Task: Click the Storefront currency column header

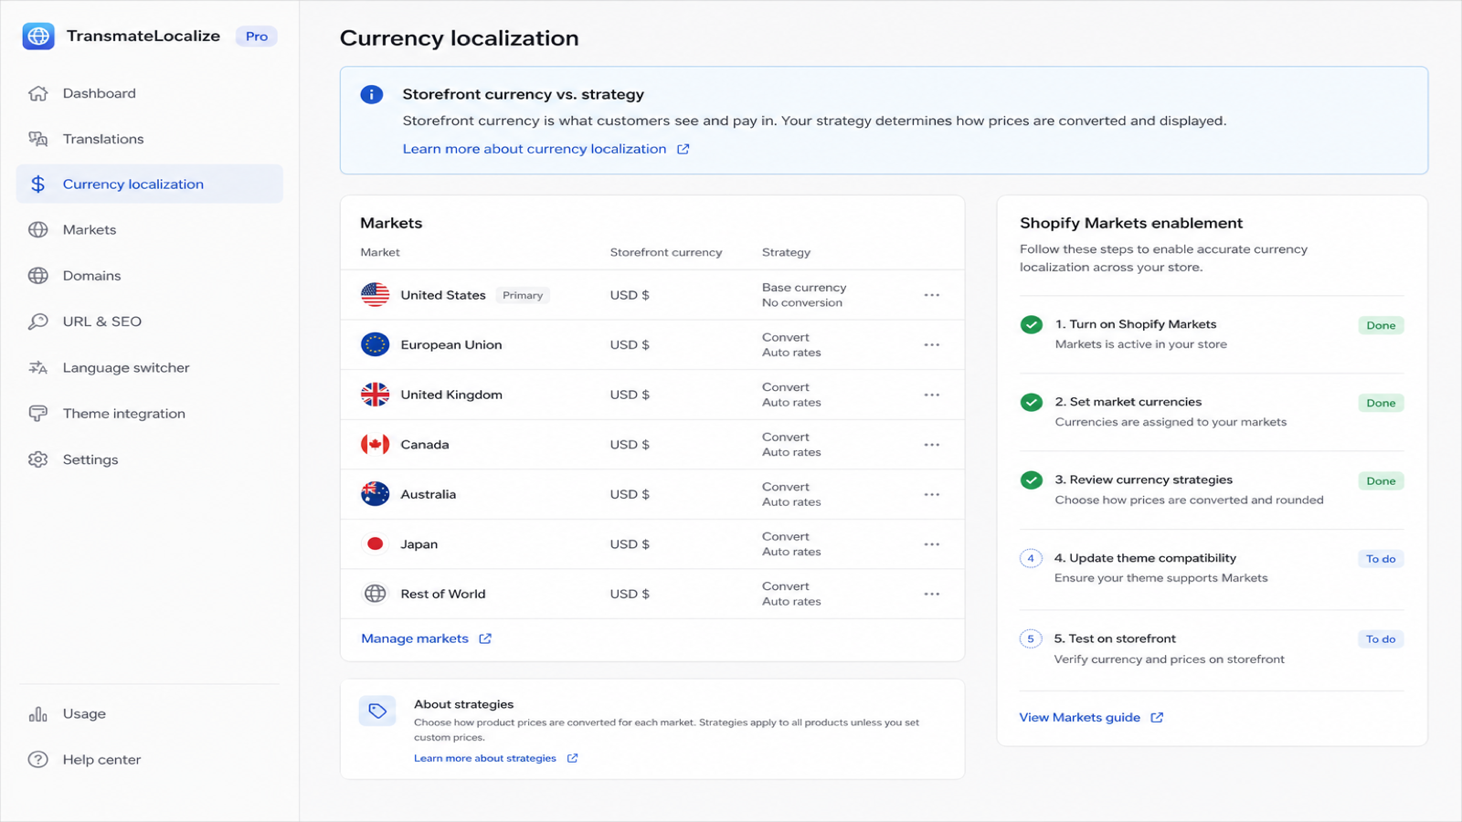Action: point(666,252)
